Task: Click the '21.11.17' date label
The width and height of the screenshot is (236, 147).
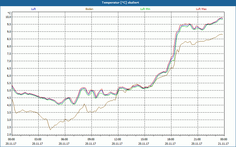Action: (x=223, y=143)
